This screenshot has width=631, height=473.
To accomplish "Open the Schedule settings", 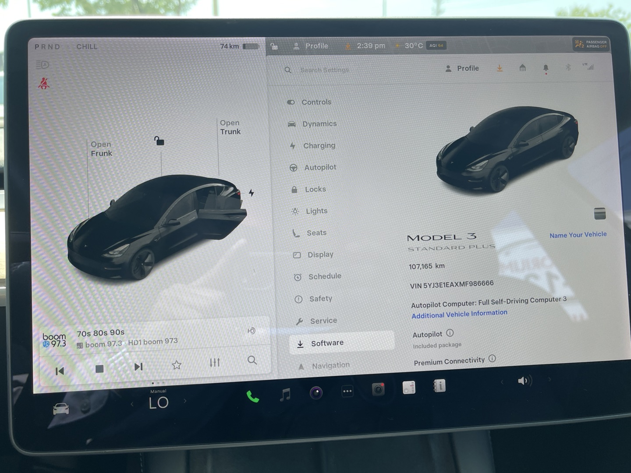I will (x=317, y=277).
